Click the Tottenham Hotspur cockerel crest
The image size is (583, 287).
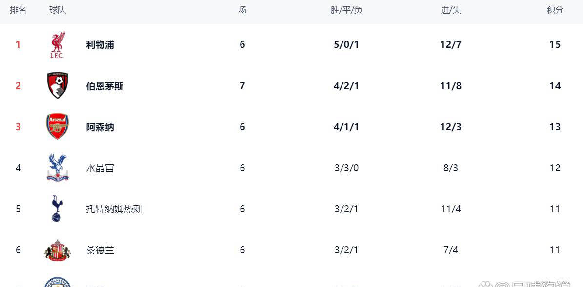57,209
